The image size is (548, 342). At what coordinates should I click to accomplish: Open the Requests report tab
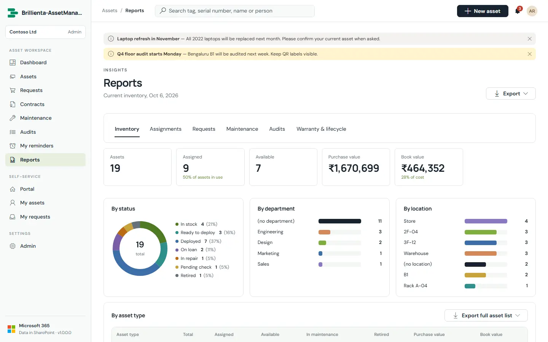pos(204,129)
